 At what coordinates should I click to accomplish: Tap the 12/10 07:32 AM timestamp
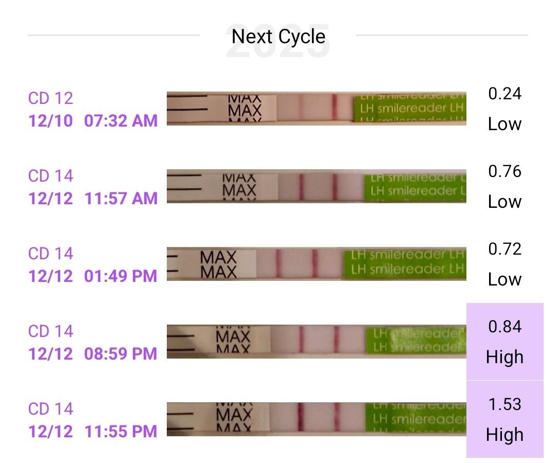93,120
